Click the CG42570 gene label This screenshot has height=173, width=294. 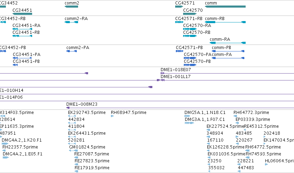point(193,10)
